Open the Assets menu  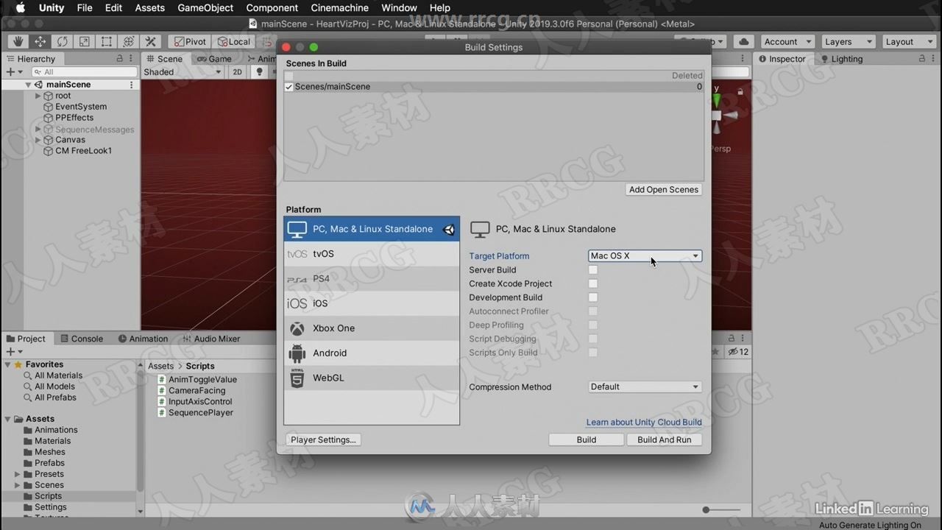pyautogui.click(x=150, y=7)
